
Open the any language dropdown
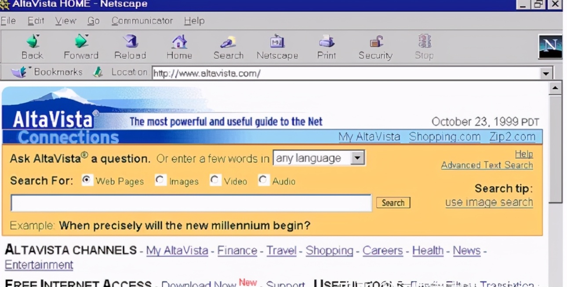319,158
